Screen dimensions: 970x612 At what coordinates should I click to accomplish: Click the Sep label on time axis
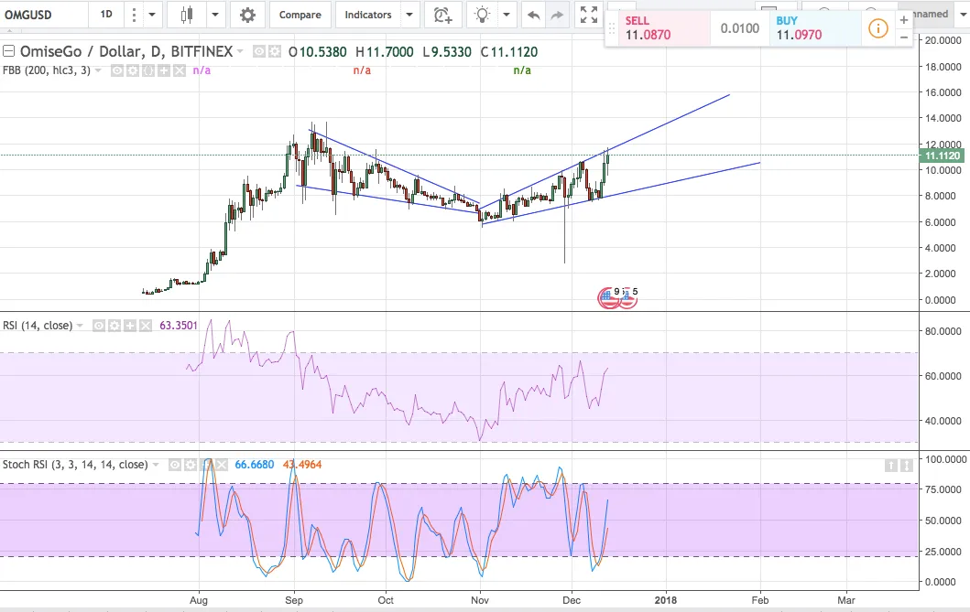[294, 600]
